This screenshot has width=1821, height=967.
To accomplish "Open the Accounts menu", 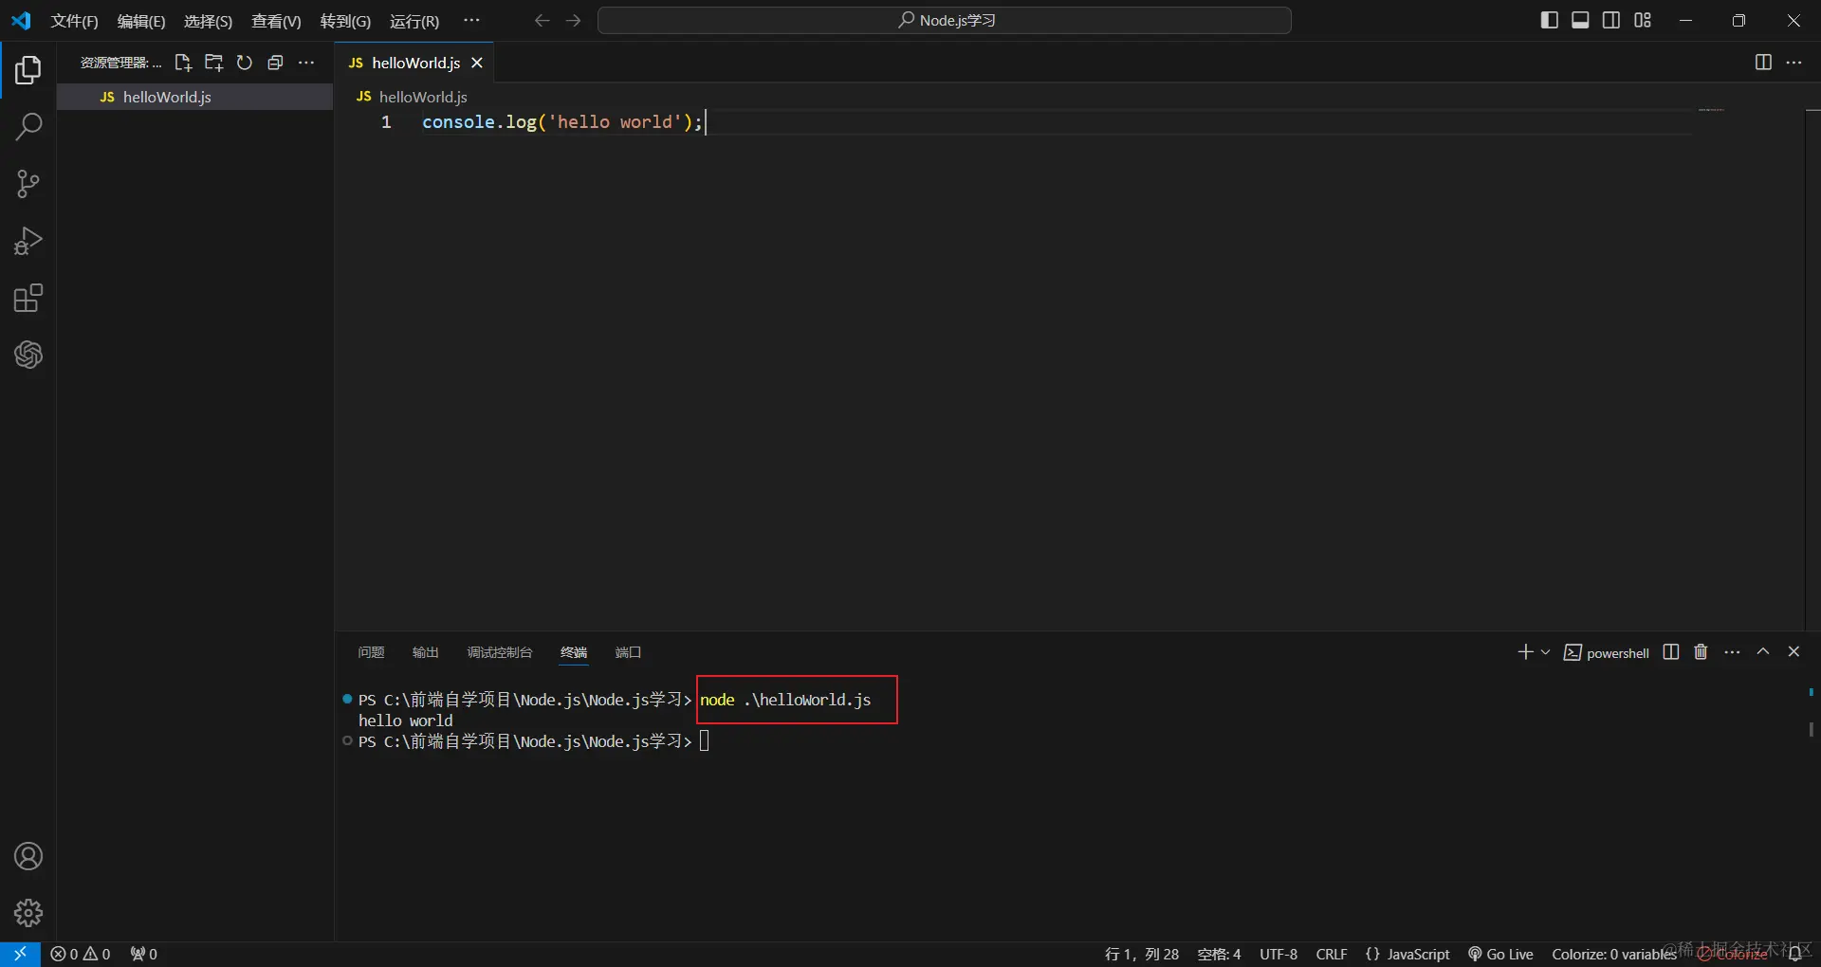I will 28,856.
